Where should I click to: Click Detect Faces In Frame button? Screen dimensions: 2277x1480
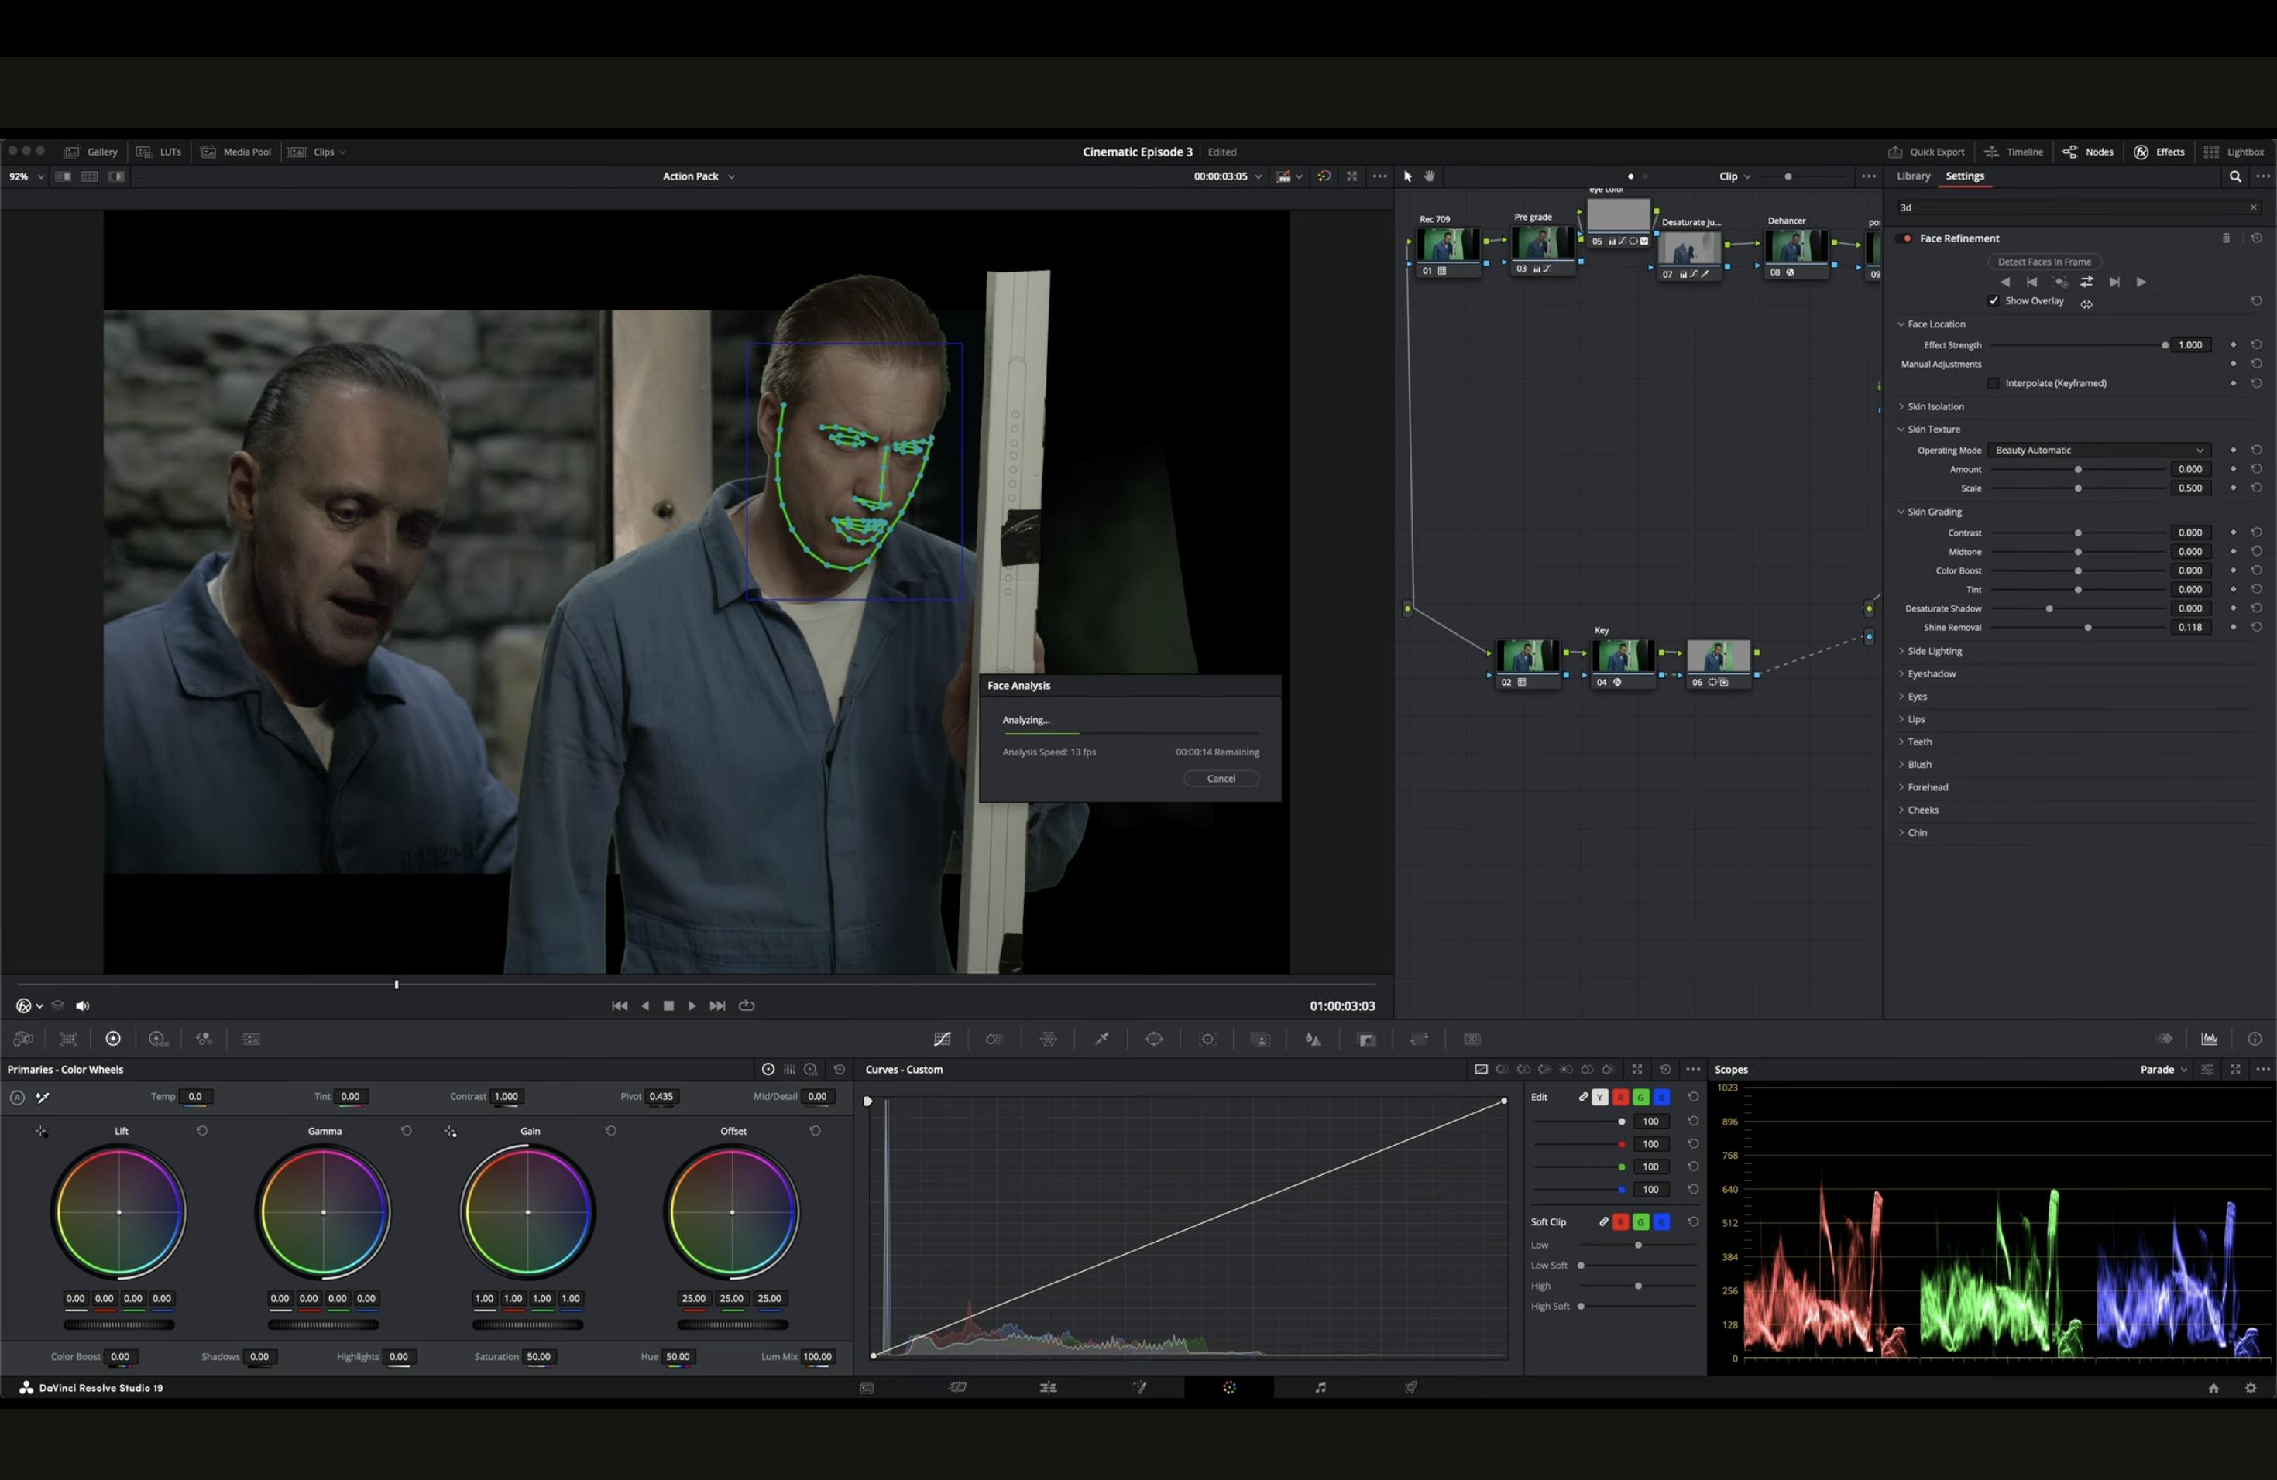click(2045, 262)
